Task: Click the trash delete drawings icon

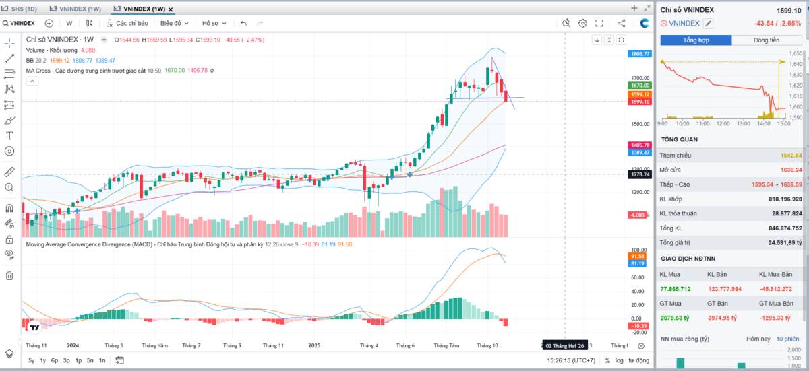Action: coord(9,275)
